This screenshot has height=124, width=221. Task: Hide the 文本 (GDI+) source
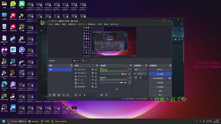(93, 69)
